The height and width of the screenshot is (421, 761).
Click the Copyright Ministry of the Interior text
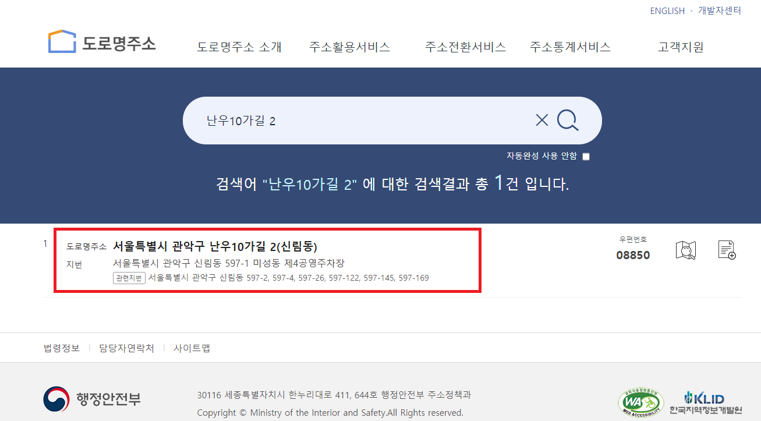tap(330, 413)
